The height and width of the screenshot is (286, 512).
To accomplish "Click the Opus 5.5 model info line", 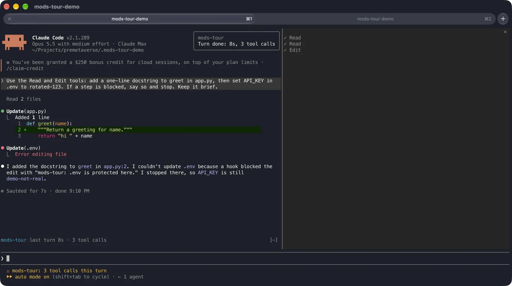I will click(89, 44).
